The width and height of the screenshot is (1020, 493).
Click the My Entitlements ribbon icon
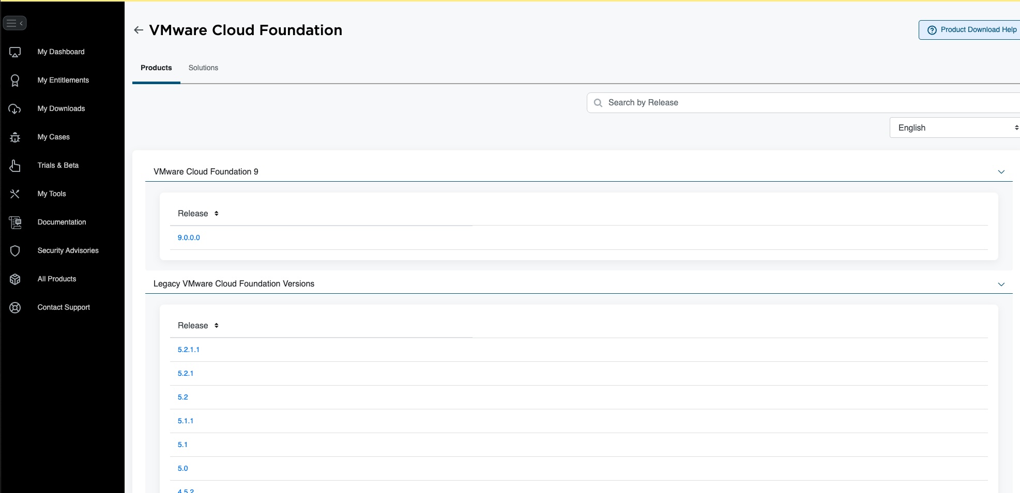coord(15,81)
